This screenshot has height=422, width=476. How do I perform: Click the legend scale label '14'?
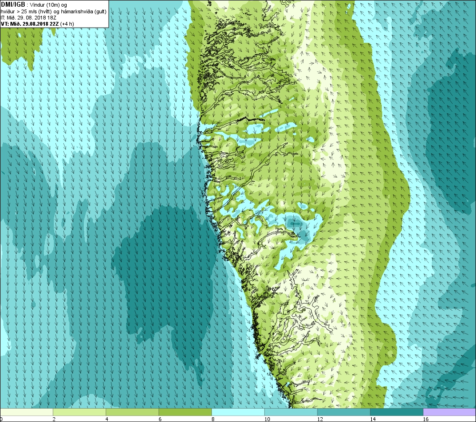[373, 419]
